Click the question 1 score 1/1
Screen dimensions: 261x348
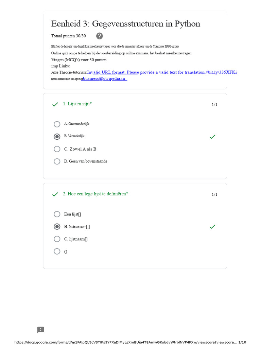[214, 105]
